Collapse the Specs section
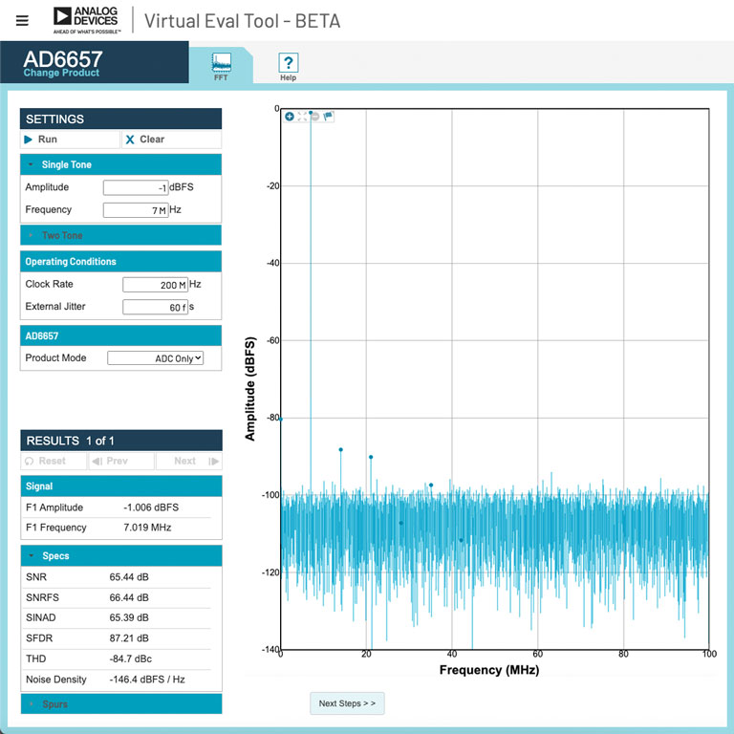Screen dimensions: 734x734 pos(121,555)
